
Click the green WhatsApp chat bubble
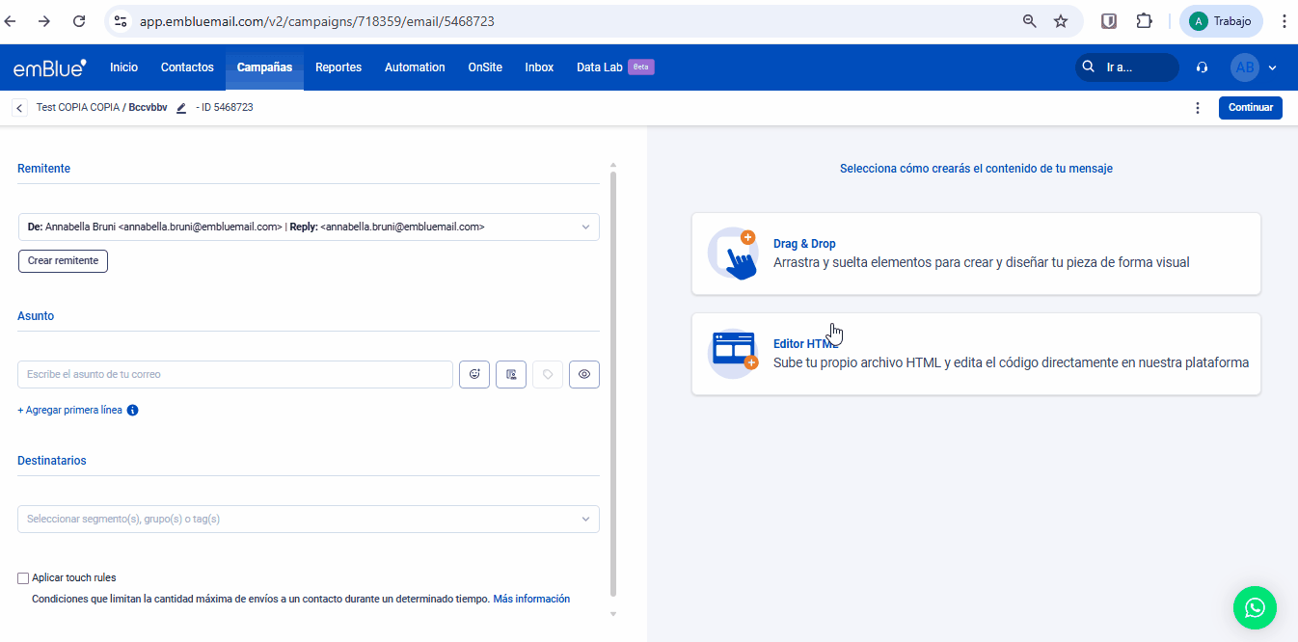pos(1254,607)
